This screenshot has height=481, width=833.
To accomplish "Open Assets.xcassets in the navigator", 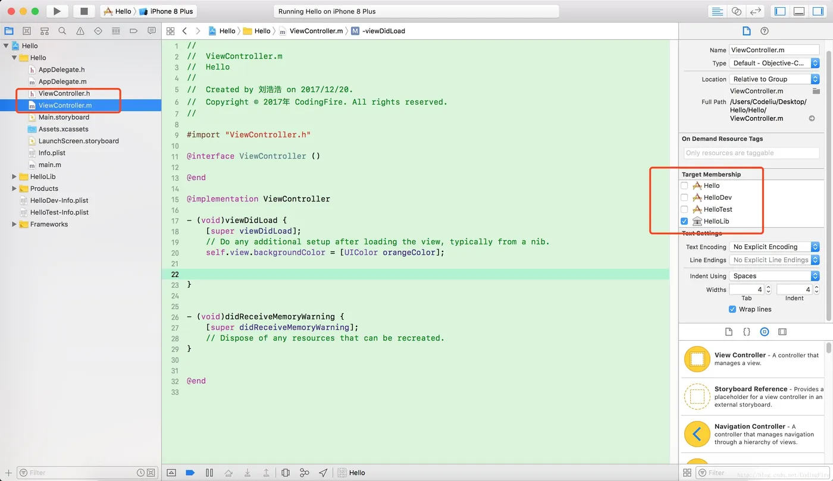I will (x=63, y=129).
